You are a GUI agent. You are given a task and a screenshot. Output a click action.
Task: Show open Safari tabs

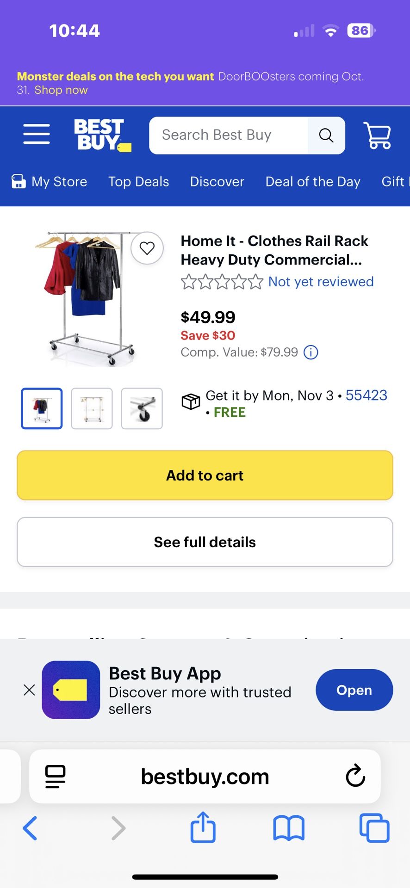point(374,827)
